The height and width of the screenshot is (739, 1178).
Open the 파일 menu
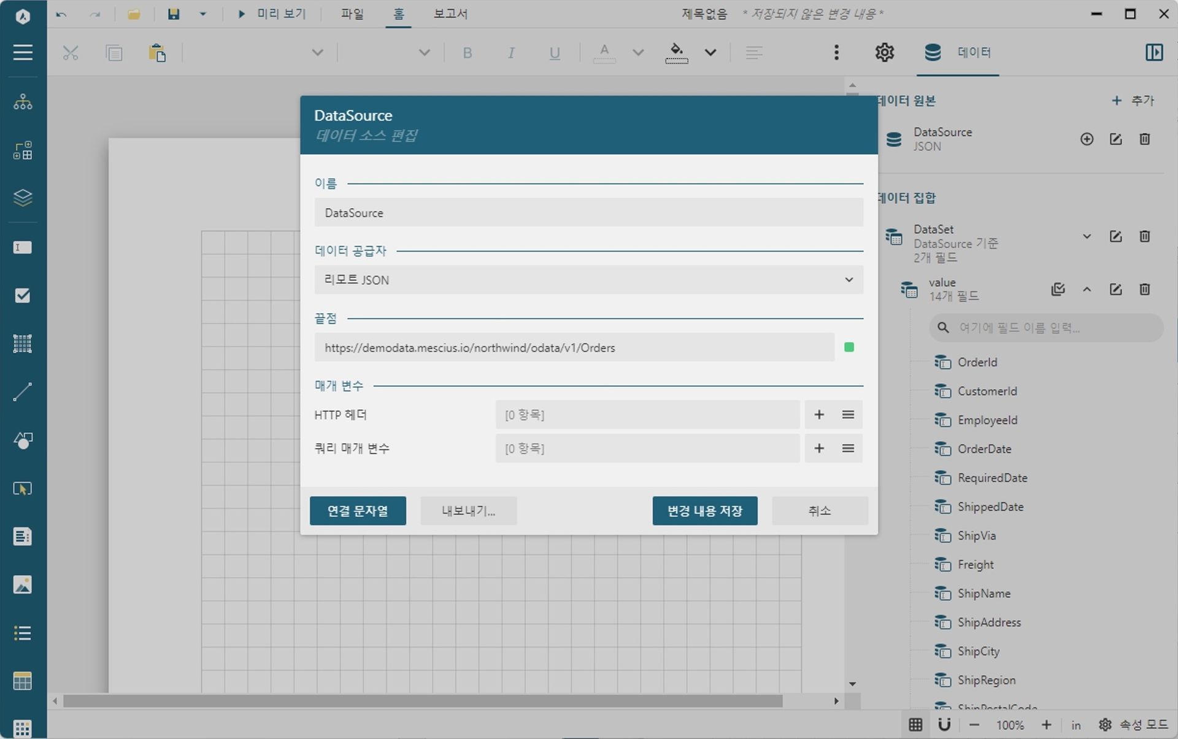tap(352, 14)
